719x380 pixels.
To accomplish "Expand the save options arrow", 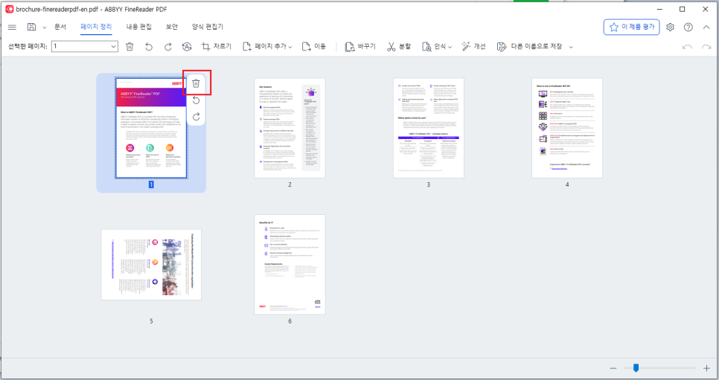I will coord(44,28).
